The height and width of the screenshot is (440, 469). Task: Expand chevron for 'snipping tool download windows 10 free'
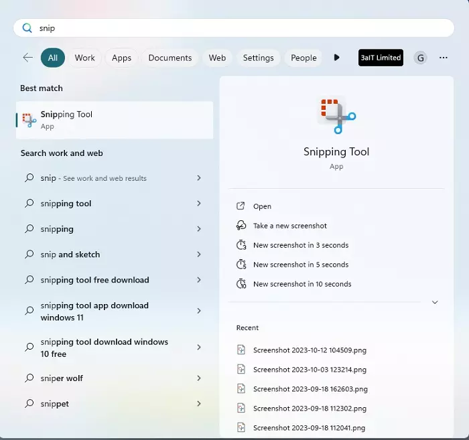198,347
